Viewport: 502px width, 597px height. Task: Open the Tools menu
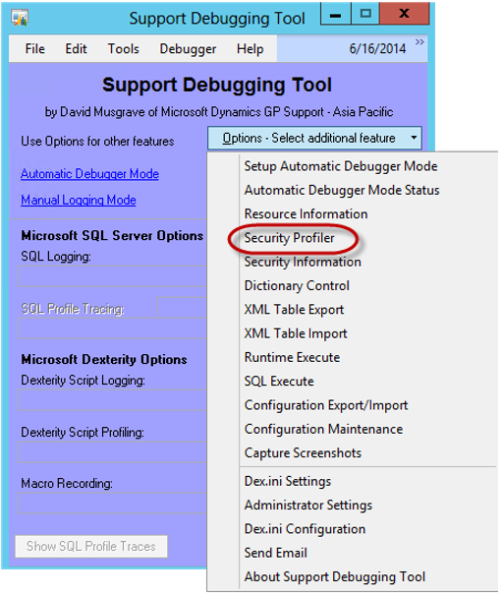point(123,49)
